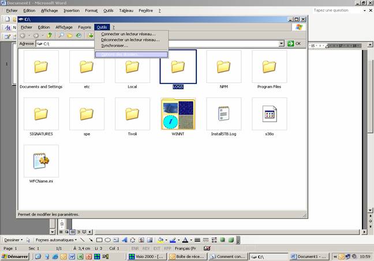This screenshot has height=261, width=374.
Task: Click the Up one level icon in Explorer
Action: point(50,36)
